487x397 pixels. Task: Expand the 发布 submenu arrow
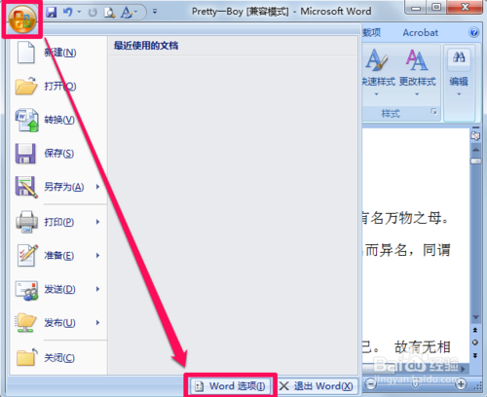[97, 323]
